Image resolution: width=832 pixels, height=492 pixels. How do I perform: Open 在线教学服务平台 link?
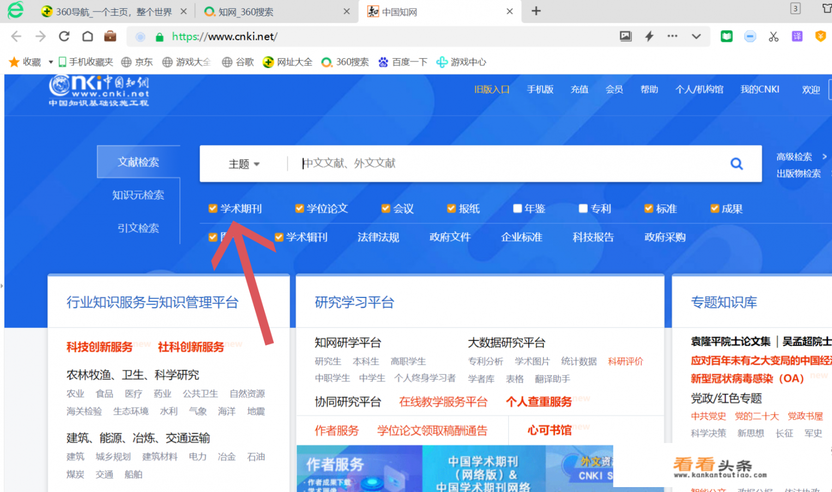[x=443, y=402]
